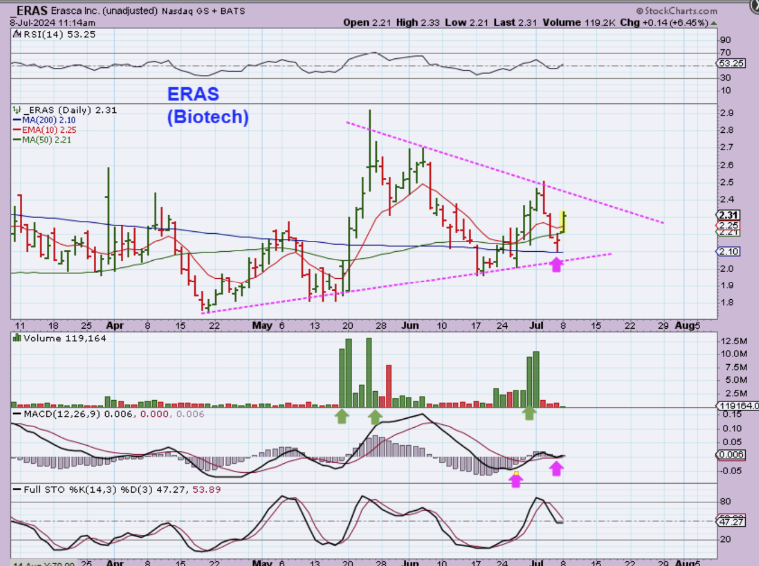759x566 pixels.
Task: Click the 0.006 MACD tag on right axis
Action: [732, 455]
